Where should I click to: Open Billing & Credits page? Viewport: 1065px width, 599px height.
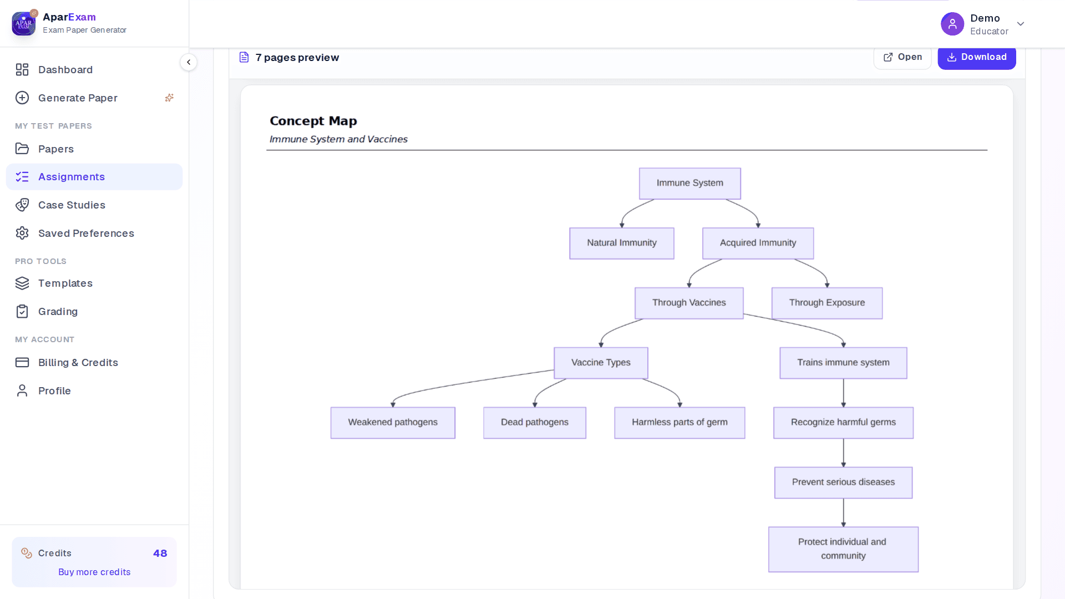(94, 363)
